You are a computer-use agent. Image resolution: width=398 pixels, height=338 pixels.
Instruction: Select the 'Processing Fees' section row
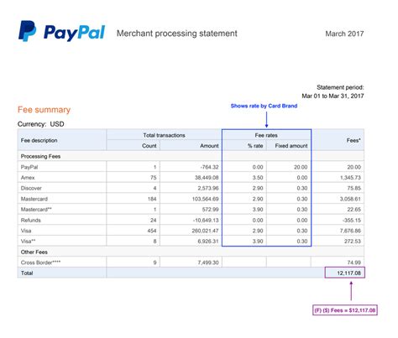(x=191, y=156)
